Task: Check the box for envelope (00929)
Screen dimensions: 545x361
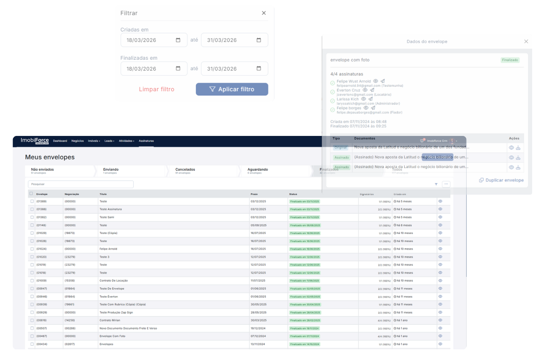Action: [32, 313]
